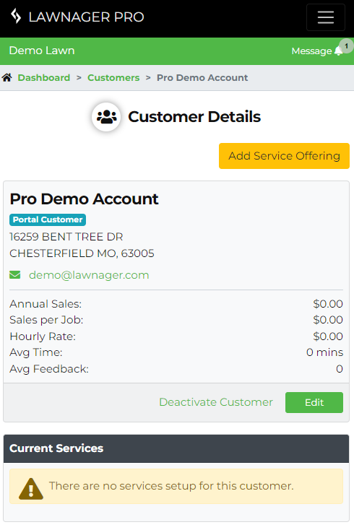Click the Current Services panel header
This screenshot has height=530, width=354.
click(176, 448)
